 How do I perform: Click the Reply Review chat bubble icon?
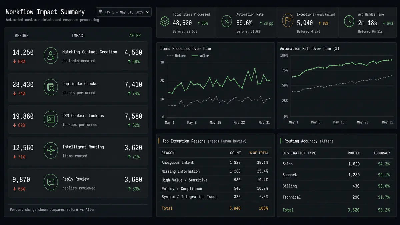[x=51, y=182]
